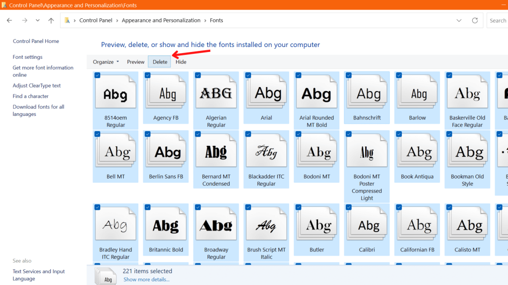Viewport: 508px width, 285px height.
Task: Uncheck the Bahnschrift checkbox
Action: tap(349, 75)
